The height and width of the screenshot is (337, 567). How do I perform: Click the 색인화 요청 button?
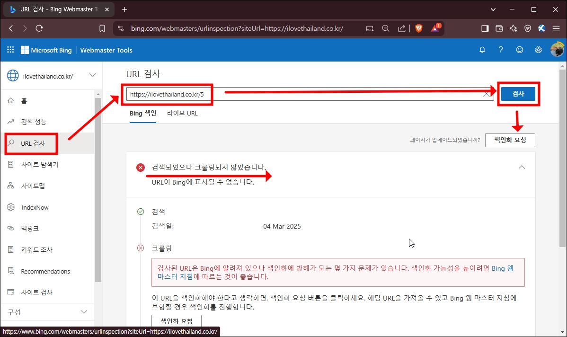510,140
